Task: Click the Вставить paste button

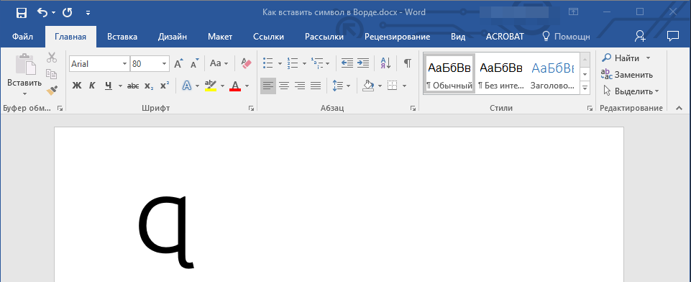Action: point(24,69)
